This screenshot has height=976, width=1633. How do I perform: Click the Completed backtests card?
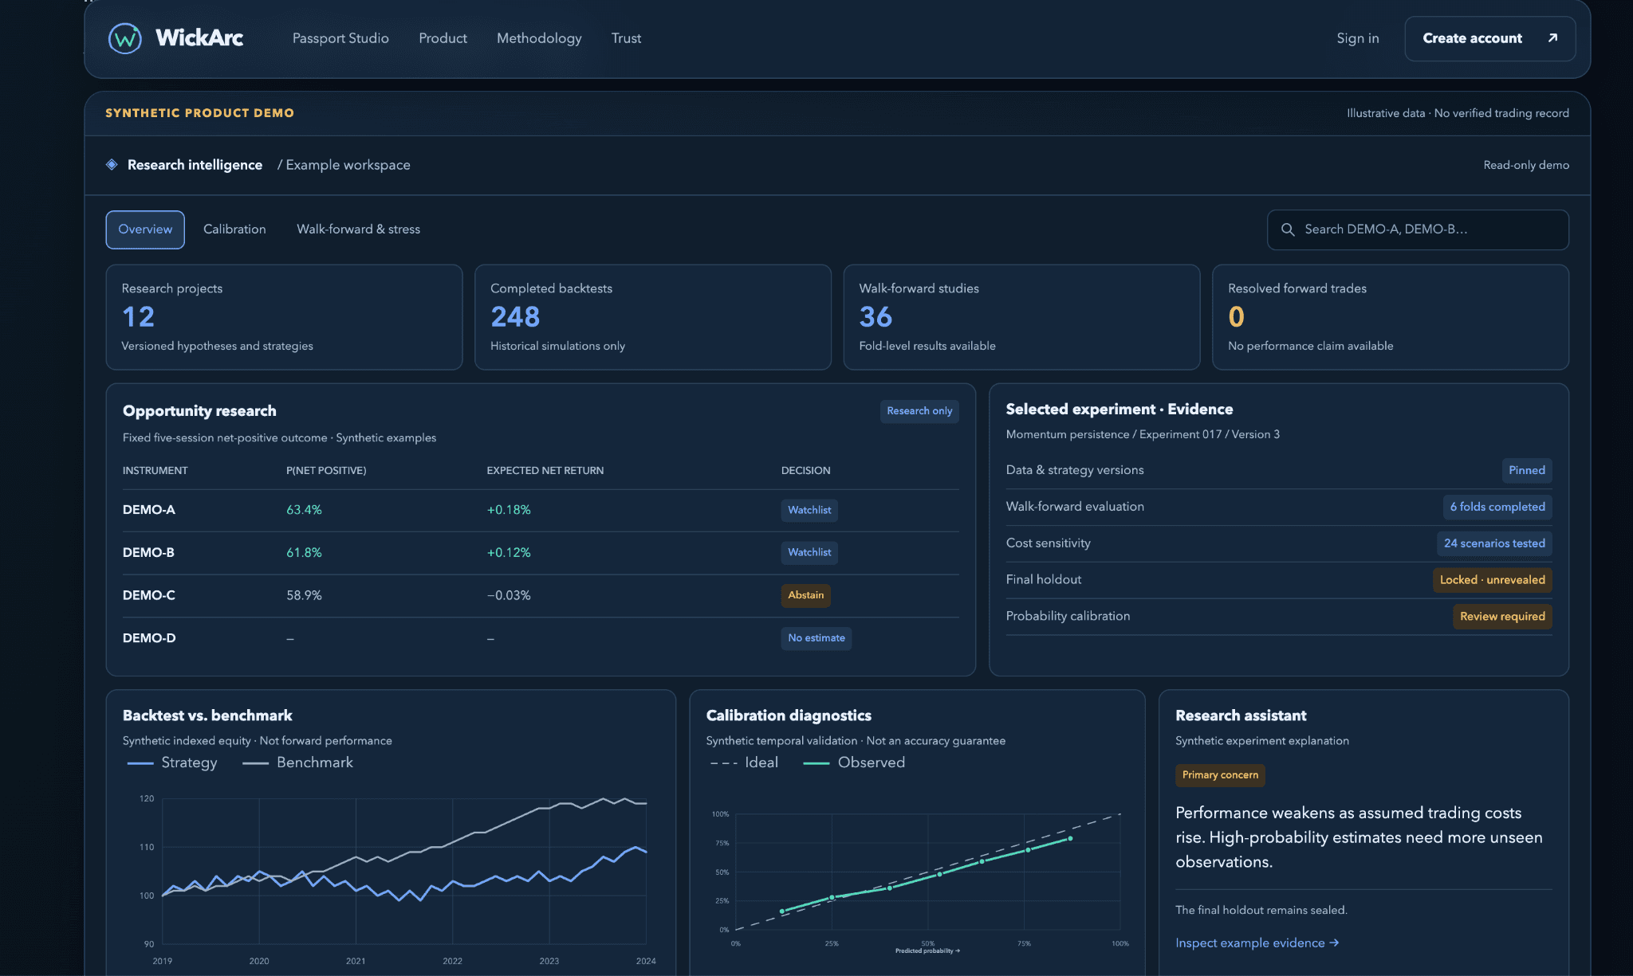point(652,317)
